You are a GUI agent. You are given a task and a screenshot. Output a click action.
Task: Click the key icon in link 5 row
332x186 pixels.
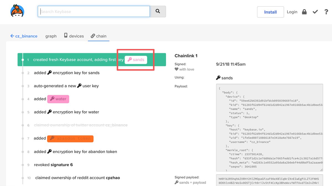pos(50,112)
